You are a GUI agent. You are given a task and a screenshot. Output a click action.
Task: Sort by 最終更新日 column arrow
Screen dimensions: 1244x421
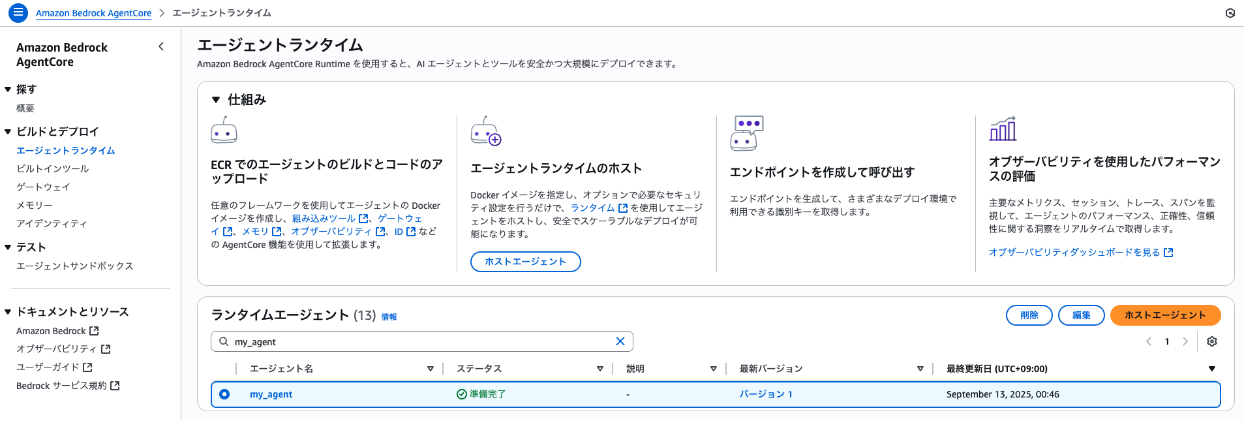pos(1212,369)
